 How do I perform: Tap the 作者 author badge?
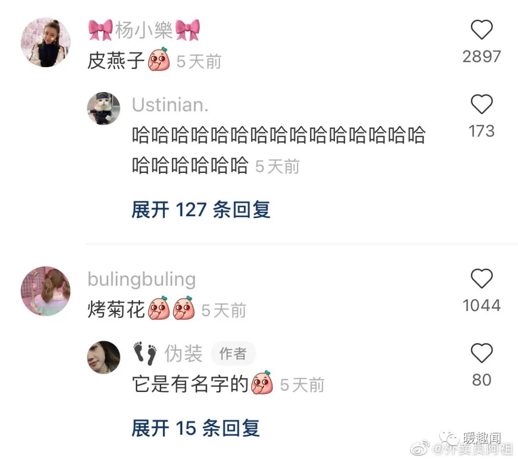tap(233, 354)
